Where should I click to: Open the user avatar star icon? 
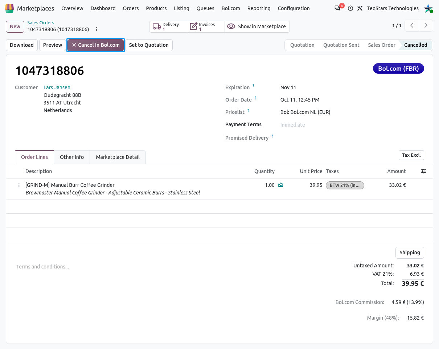428,8
